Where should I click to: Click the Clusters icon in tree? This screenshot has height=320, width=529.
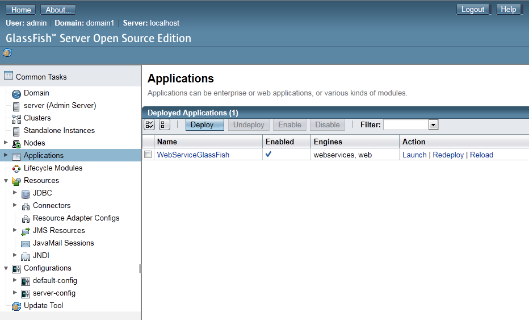(x=16, y=119)
